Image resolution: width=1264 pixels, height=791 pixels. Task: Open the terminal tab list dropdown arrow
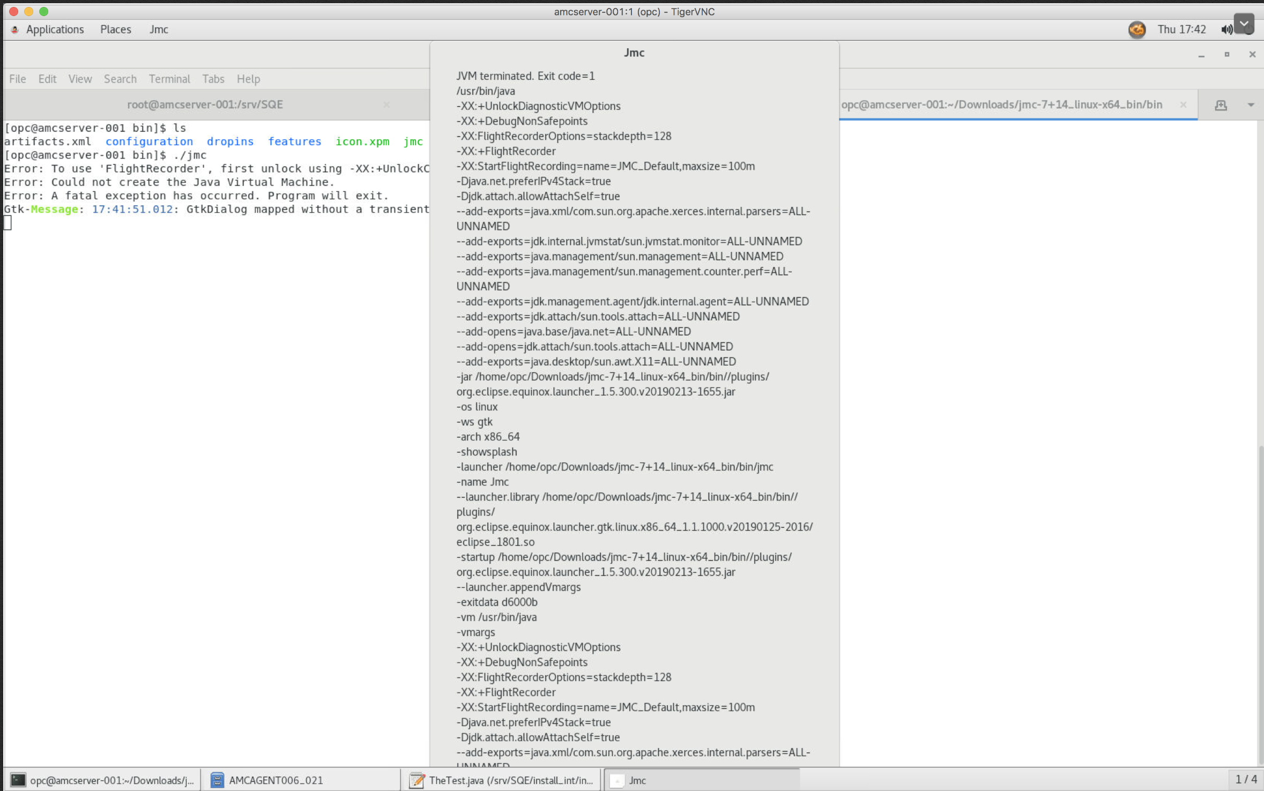tap(1251, 105)
